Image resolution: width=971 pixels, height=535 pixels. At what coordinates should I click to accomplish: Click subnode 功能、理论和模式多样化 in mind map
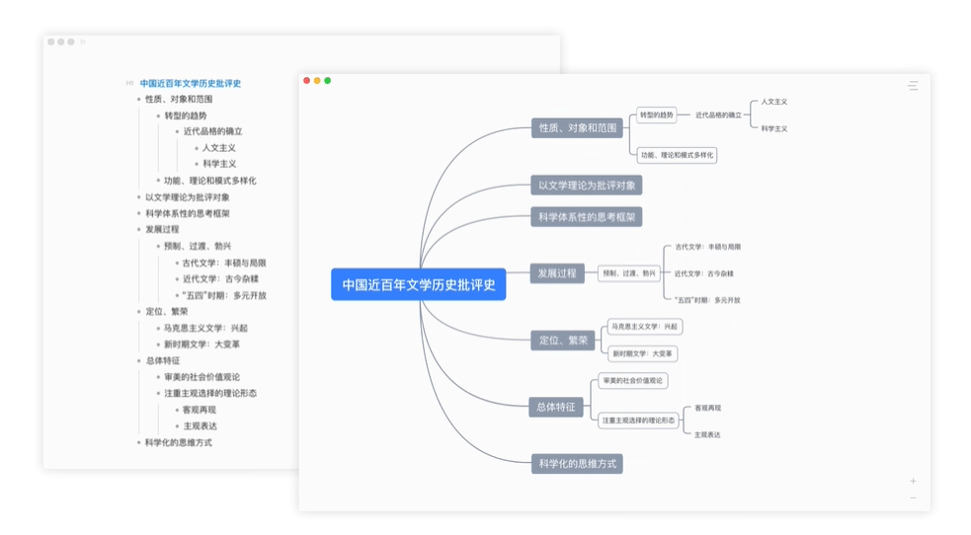677,155
